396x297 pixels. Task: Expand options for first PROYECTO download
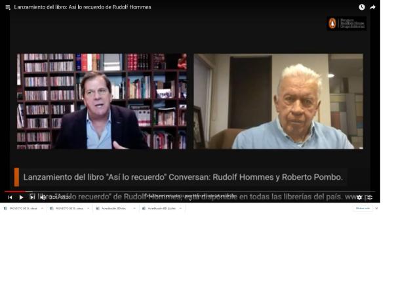pos(42,208)
